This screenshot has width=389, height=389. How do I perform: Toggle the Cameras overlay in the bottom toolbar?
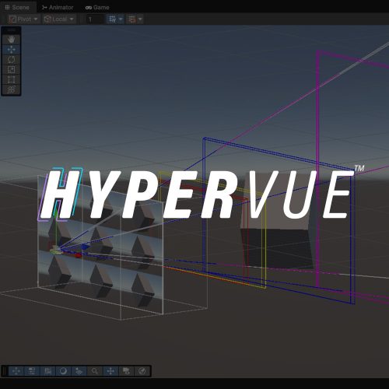pos(126,371)
